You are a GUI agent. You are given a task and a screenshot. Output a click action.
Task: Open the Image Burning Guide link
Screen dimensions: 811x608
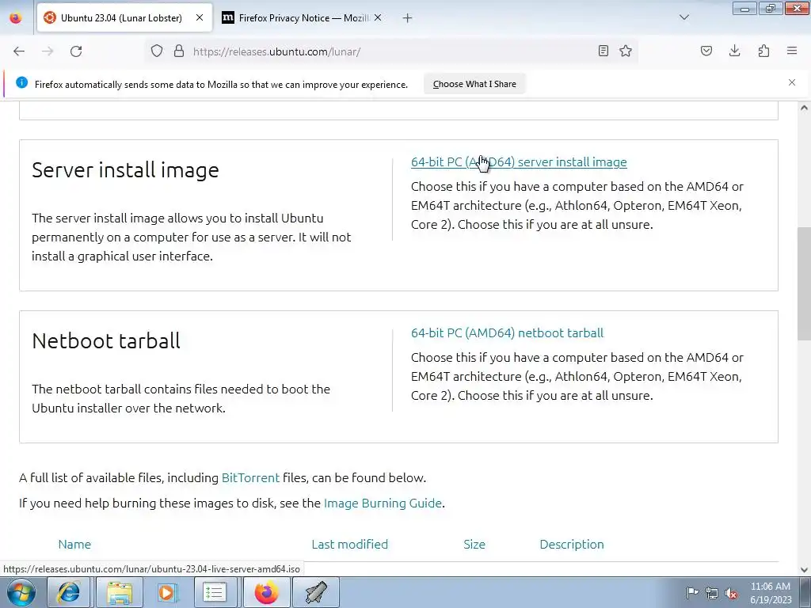[x=383, y=503]
